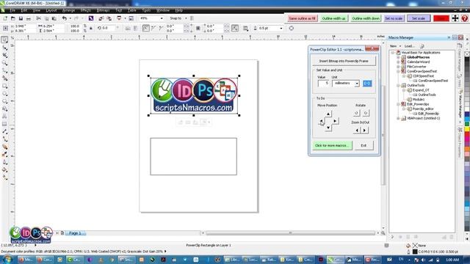Click move up arrow in PowerClip Editor
Screen dimensions: 470x264
point(328,114)
